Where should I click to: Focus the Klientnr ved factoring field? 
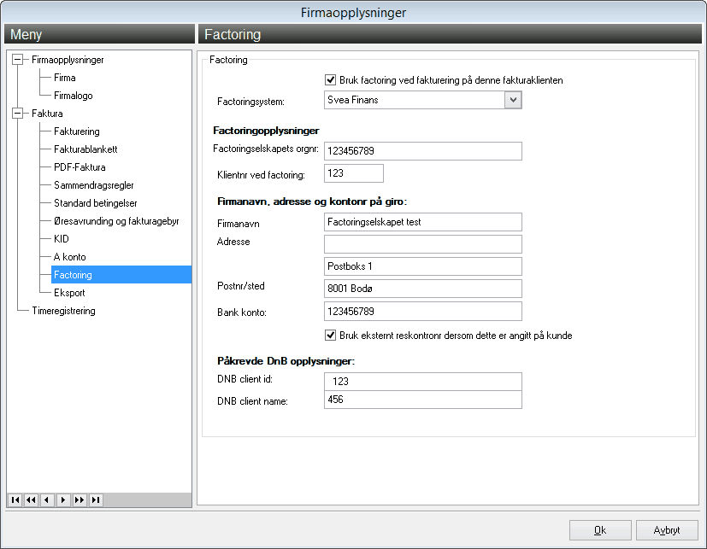[x=354, y=173]
